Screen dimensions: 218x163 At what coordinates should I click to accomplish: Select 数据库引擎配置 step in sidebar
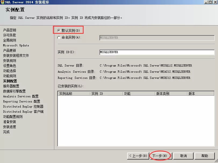(x=14, y=91)
